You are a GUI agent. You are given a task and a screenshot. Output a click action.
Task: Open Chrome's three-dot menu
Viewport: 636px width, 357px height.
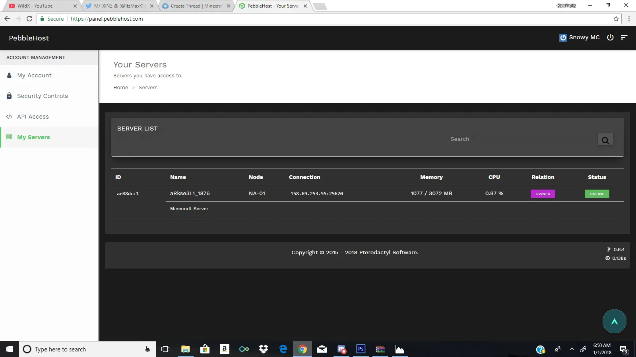(629, 19)
